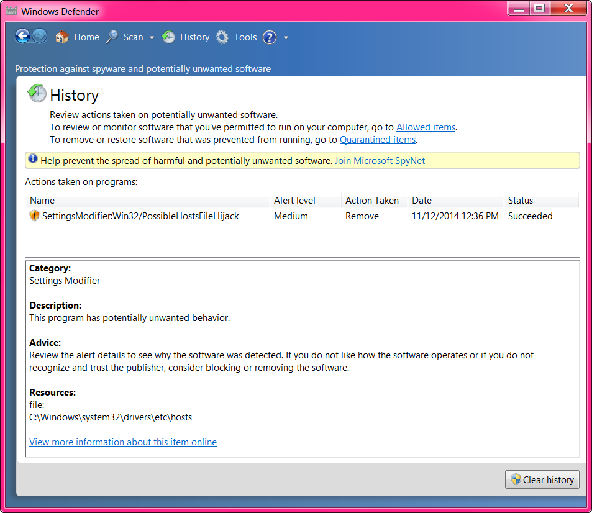This screenshot has width=592, height=513.
Task: Click the Scan magnifying glass icon
Action: point(112,37)
